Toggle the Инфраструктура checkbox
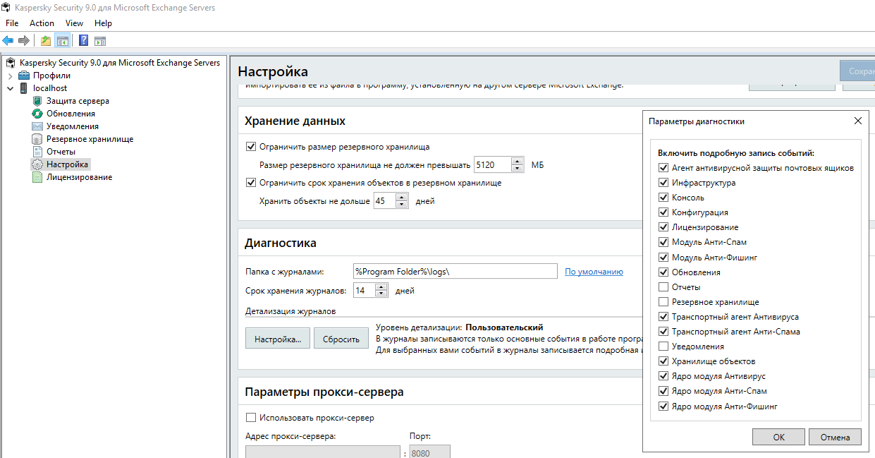This screenshot has height=458, width=875. [663, 183]
